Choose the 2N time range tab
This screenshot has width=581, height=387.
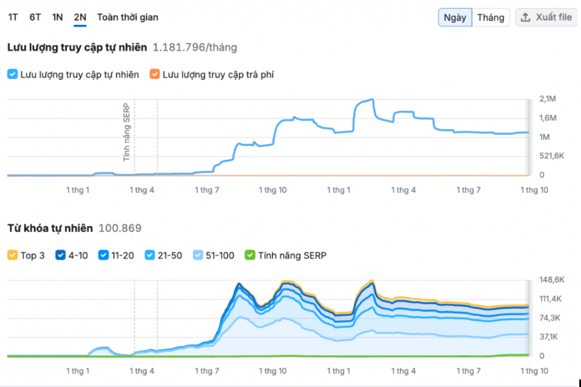tap(80, 17)
